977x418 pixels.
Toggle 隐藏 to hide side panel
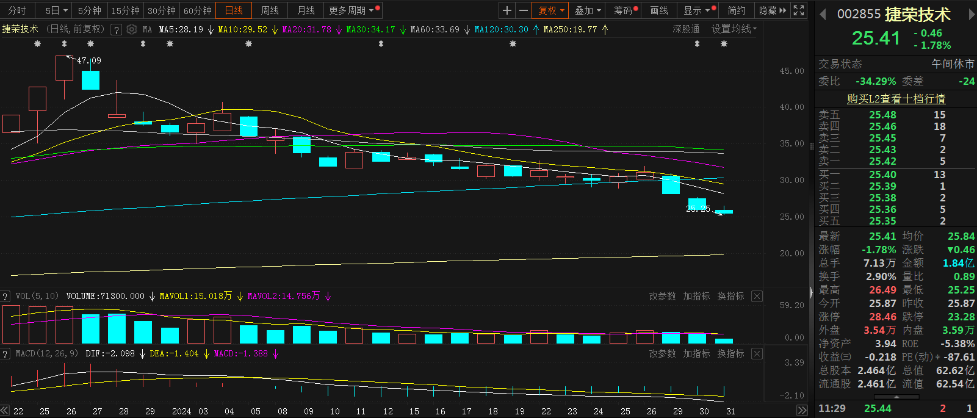[x=772, y=10]
